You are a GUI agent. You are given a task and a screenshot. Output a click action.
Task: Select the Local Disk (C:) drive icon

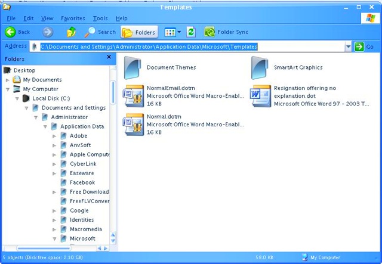tap(26, 98)
